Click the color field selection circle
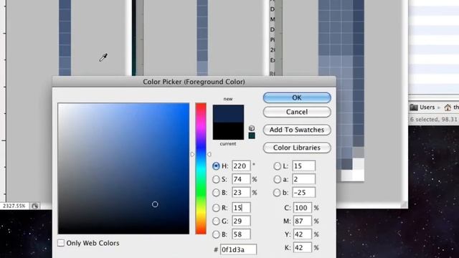This screenshot has height=258, width=459. pyautogui.click(x=155, y=204)
